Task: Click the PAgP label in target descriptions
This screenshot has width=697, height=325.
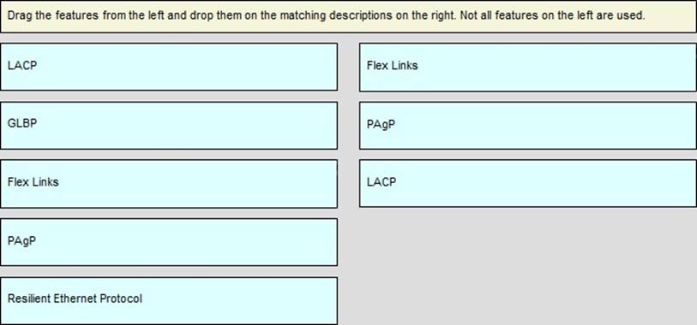Action: [381, 125]
